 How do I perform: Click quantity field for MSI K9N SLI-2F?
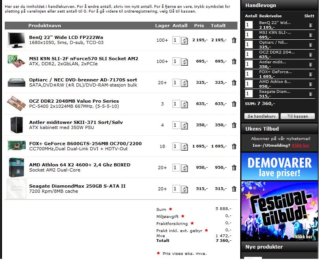tap(176, 61)
